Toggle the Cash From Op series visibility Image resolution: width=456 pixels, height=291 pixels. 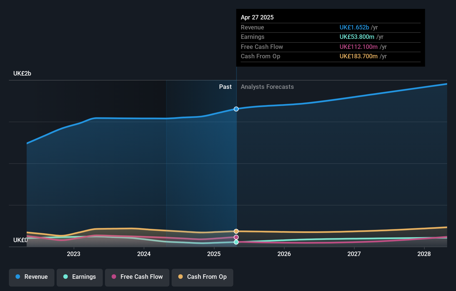[202, 277]
